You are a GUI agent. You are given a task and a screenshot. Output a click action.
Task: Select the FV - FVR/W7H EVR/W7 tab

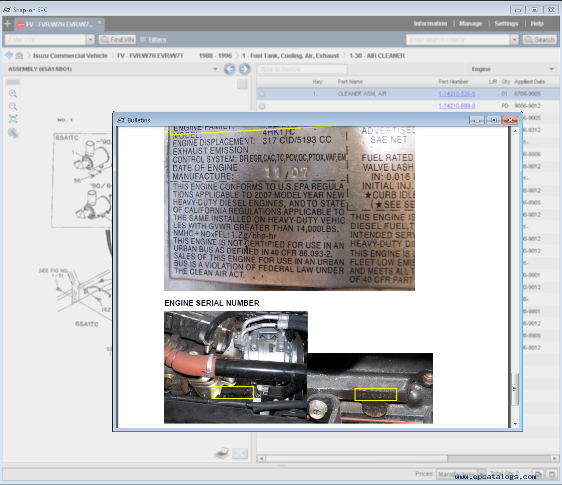59,24
